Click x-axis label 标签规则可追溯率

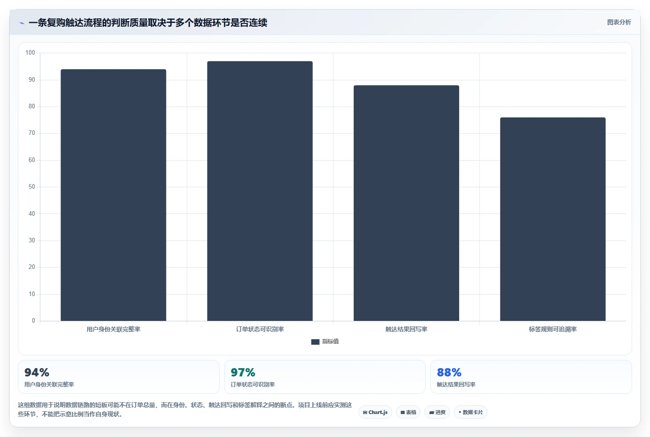pos(553,329)
